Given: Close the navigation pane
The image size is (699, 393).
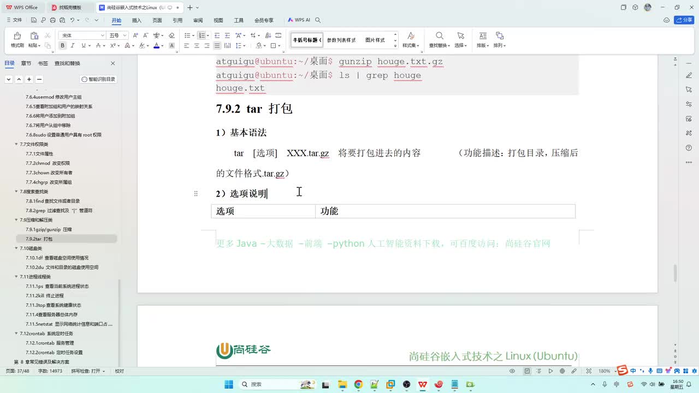Looking at the screenshot, I should tap(113, 63).
